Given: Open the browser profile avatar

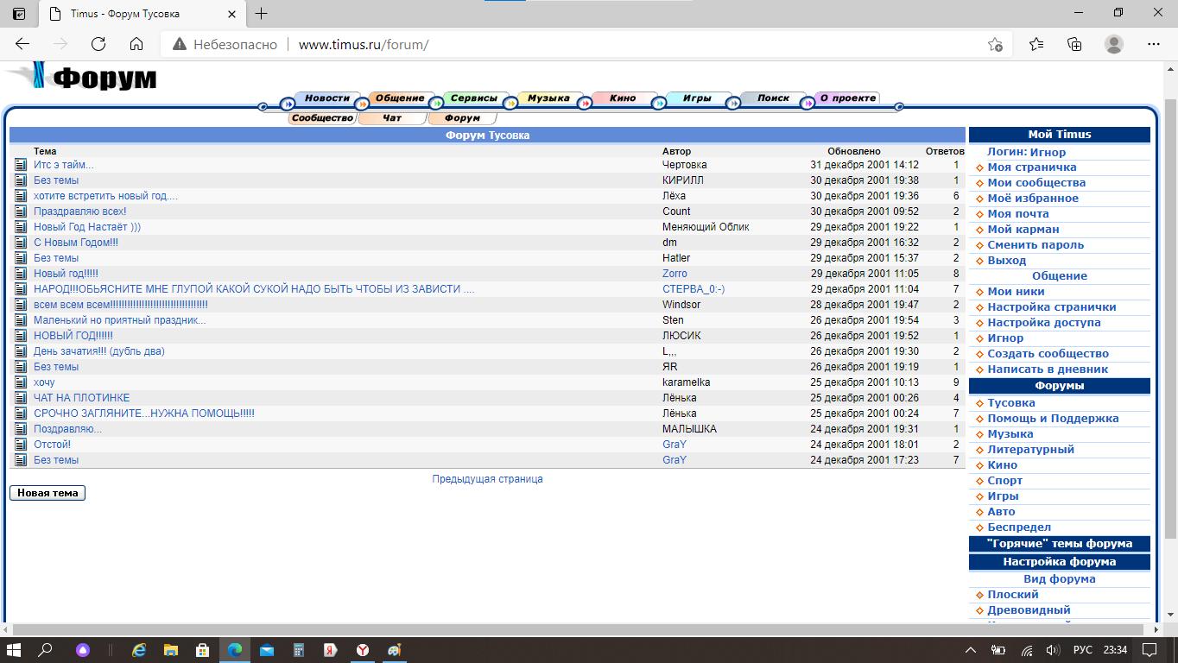Looking at the screenshot, I should point(1114,44).
